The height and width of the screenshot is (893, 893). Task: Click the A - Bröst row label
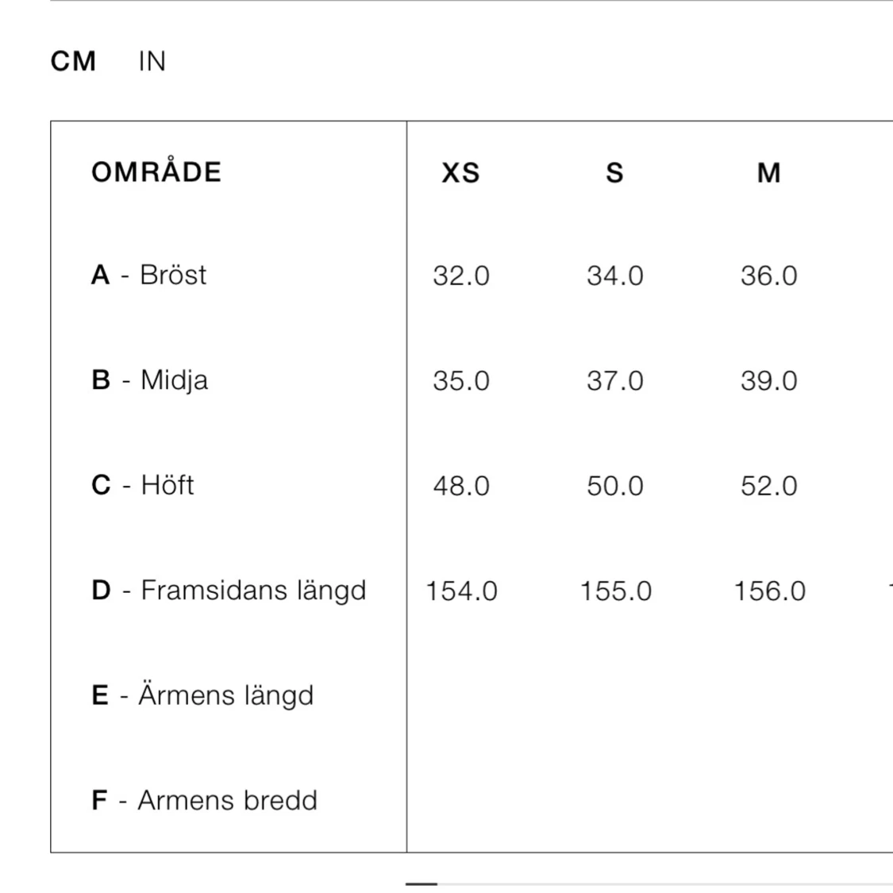(x=148, y=275)
